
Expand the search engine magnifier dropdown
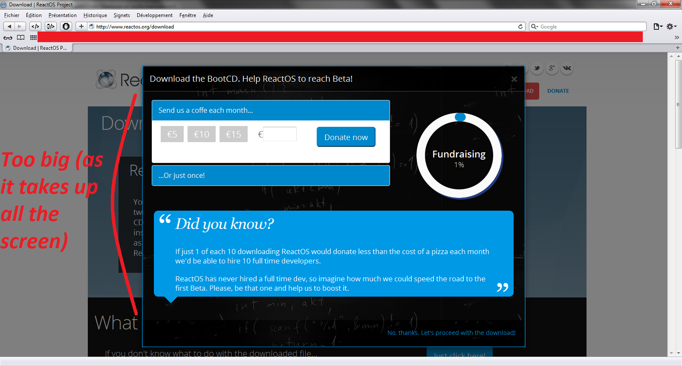coord(535,26)
